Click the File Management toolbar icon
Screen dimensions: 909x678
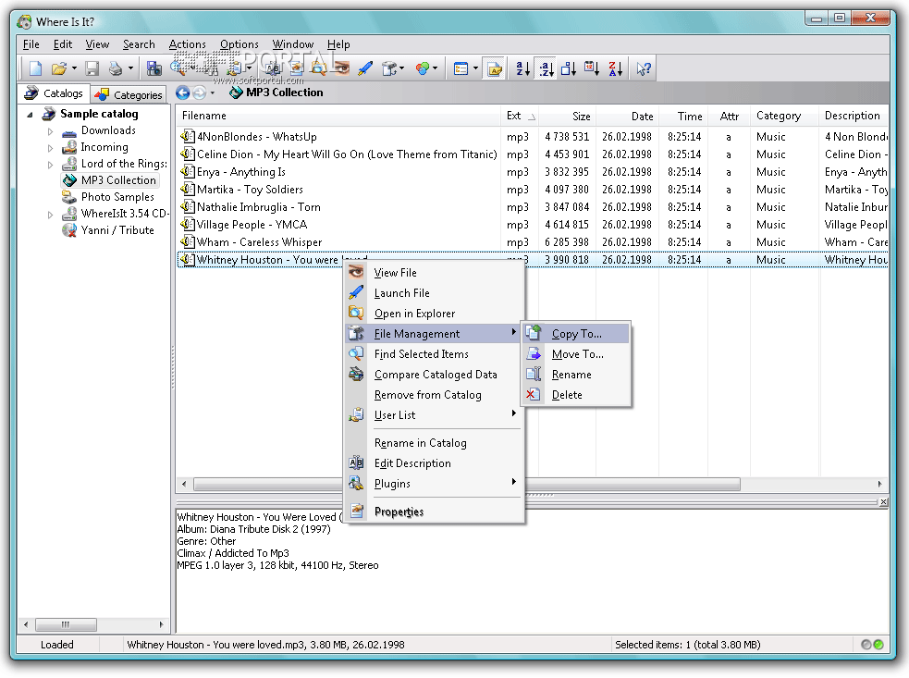pos(389,68)
